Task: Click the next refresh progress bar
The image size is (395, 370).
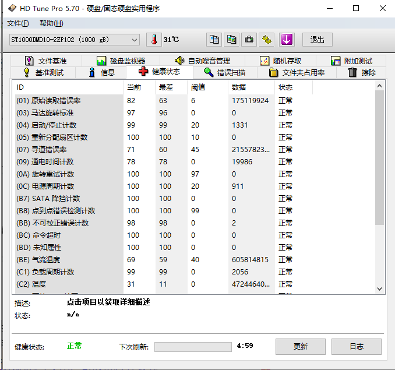Action: click(193, 347)
